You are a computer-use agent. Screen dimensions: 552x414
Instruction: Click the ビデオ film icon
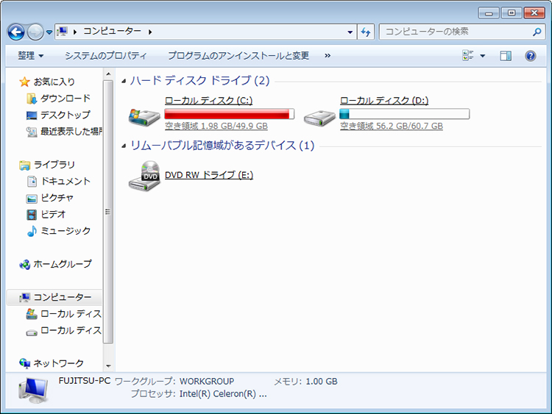point(32,215)
